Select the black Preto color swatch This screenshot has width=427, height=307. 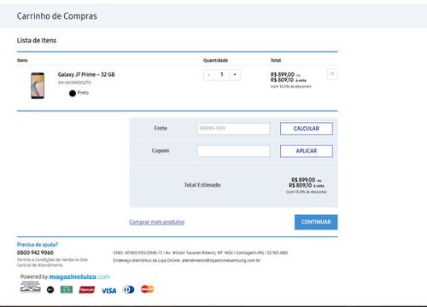pyautogui.click(x=73, y=93)
